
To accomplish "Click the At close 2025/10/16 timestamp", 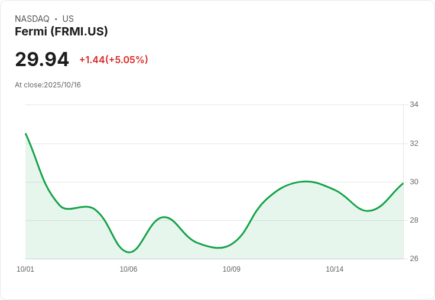I will [48, 85].
